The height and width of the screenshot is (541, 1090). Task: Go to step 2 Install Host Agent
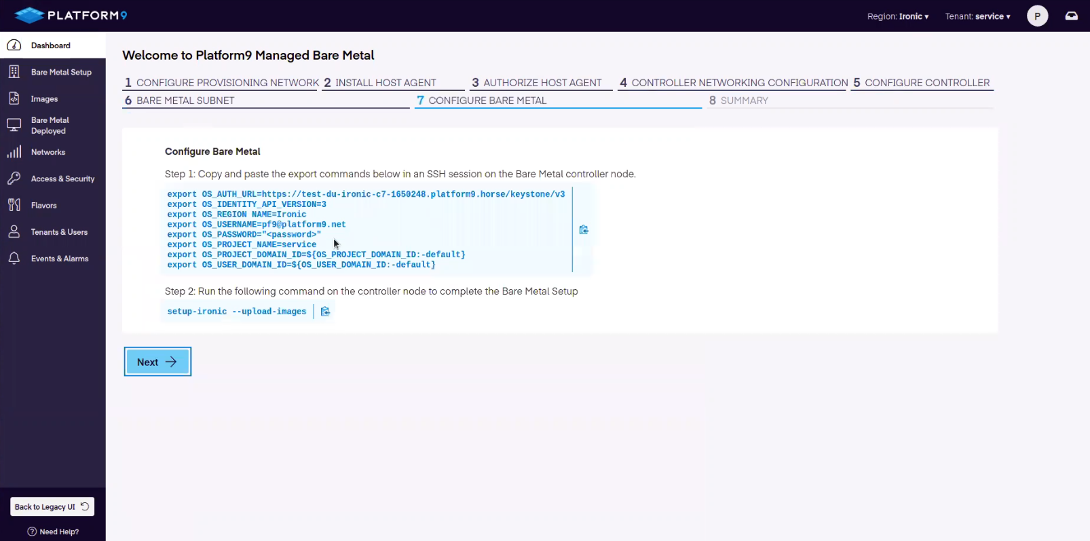tap(393, 83)
